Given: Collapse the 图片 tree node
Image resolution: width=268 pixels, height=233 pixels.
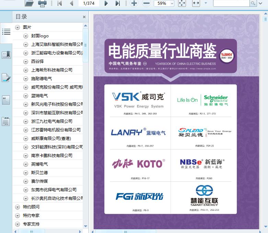Looking at the screenshot, I should (18, 27).
